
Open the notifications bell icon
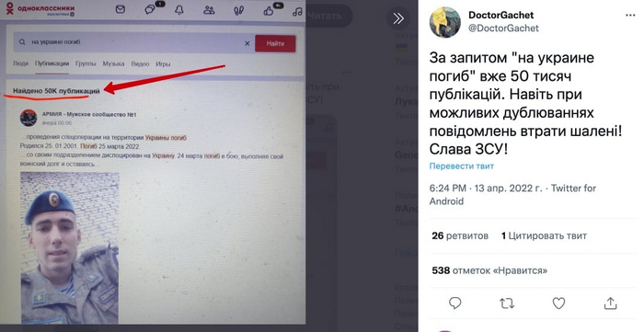(x=179, y=10)
